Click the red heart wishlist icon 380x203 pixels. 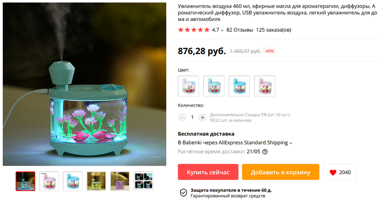[x=333, y=172]
